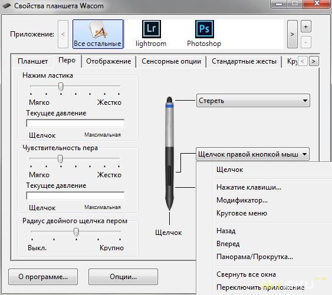Open the 'Планшет' tab
This screenshot has width=332, height=295.
(x=33, y=61)
